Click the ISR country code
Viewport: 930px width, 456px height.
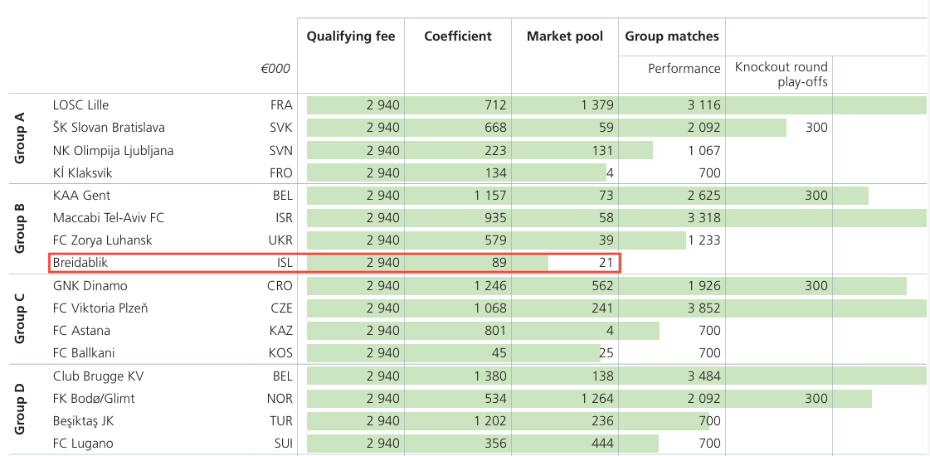[x=284, y=217]
